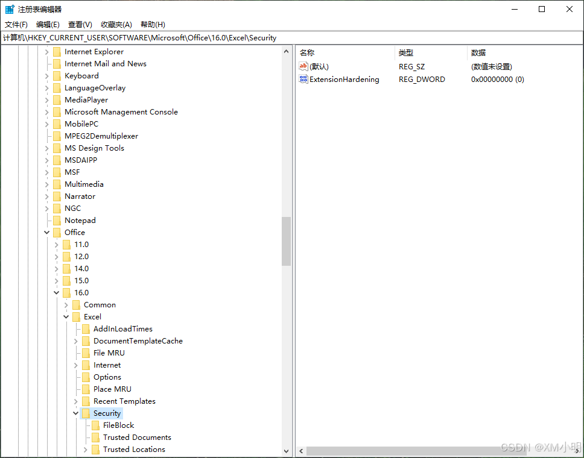Collapse the Office key
The image size is (584, 458).
(47, 233)
